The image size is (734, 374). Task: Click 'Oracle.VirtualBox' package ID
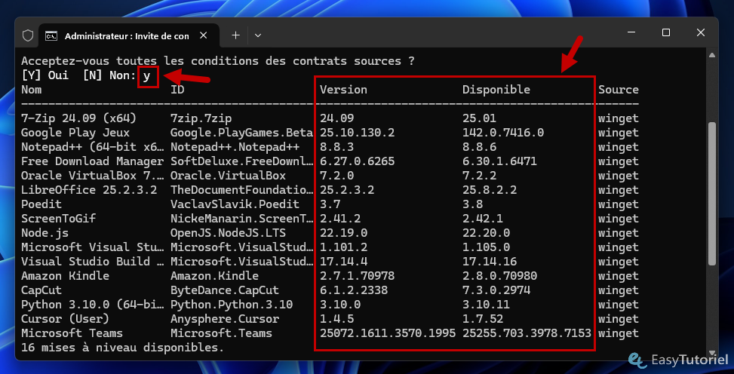[228, 176]
